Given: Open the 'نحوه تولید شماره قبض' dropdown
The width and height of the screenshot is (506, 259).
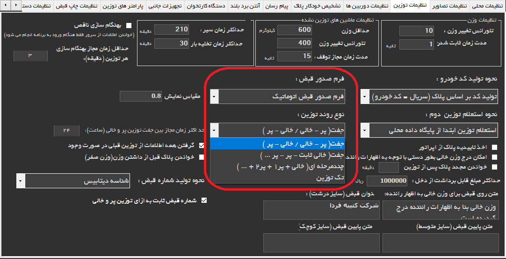Looking at the screenshot, I should (20, 180).
